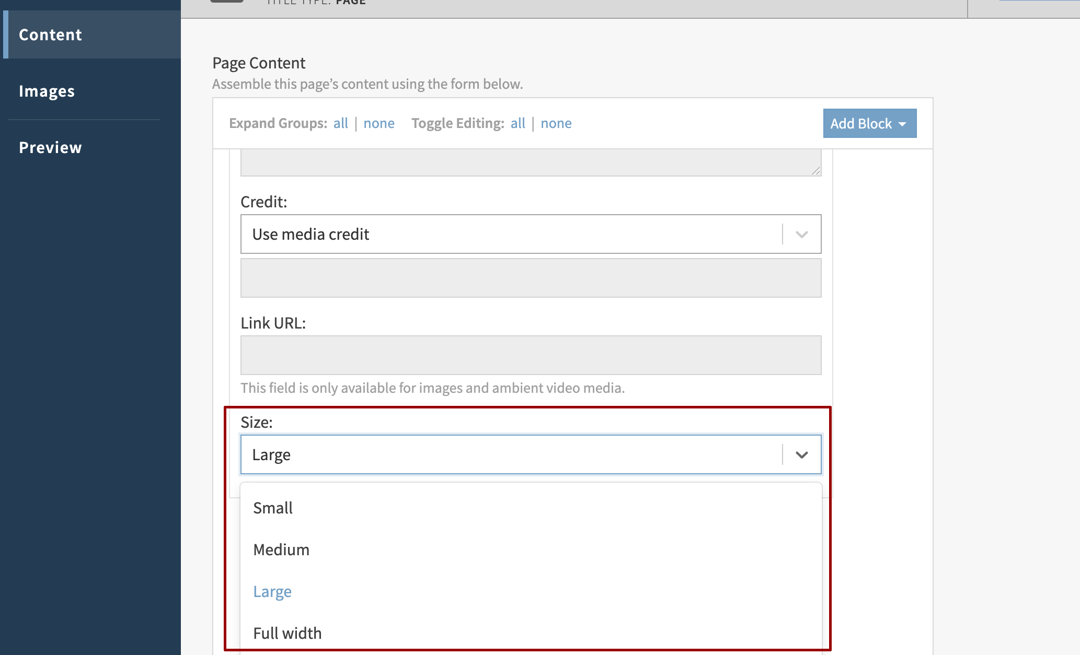This screenshot has height=655, width=1080.
Task: Click the empty credit text field
Action: pyautogui.click(x=531, y=278)
